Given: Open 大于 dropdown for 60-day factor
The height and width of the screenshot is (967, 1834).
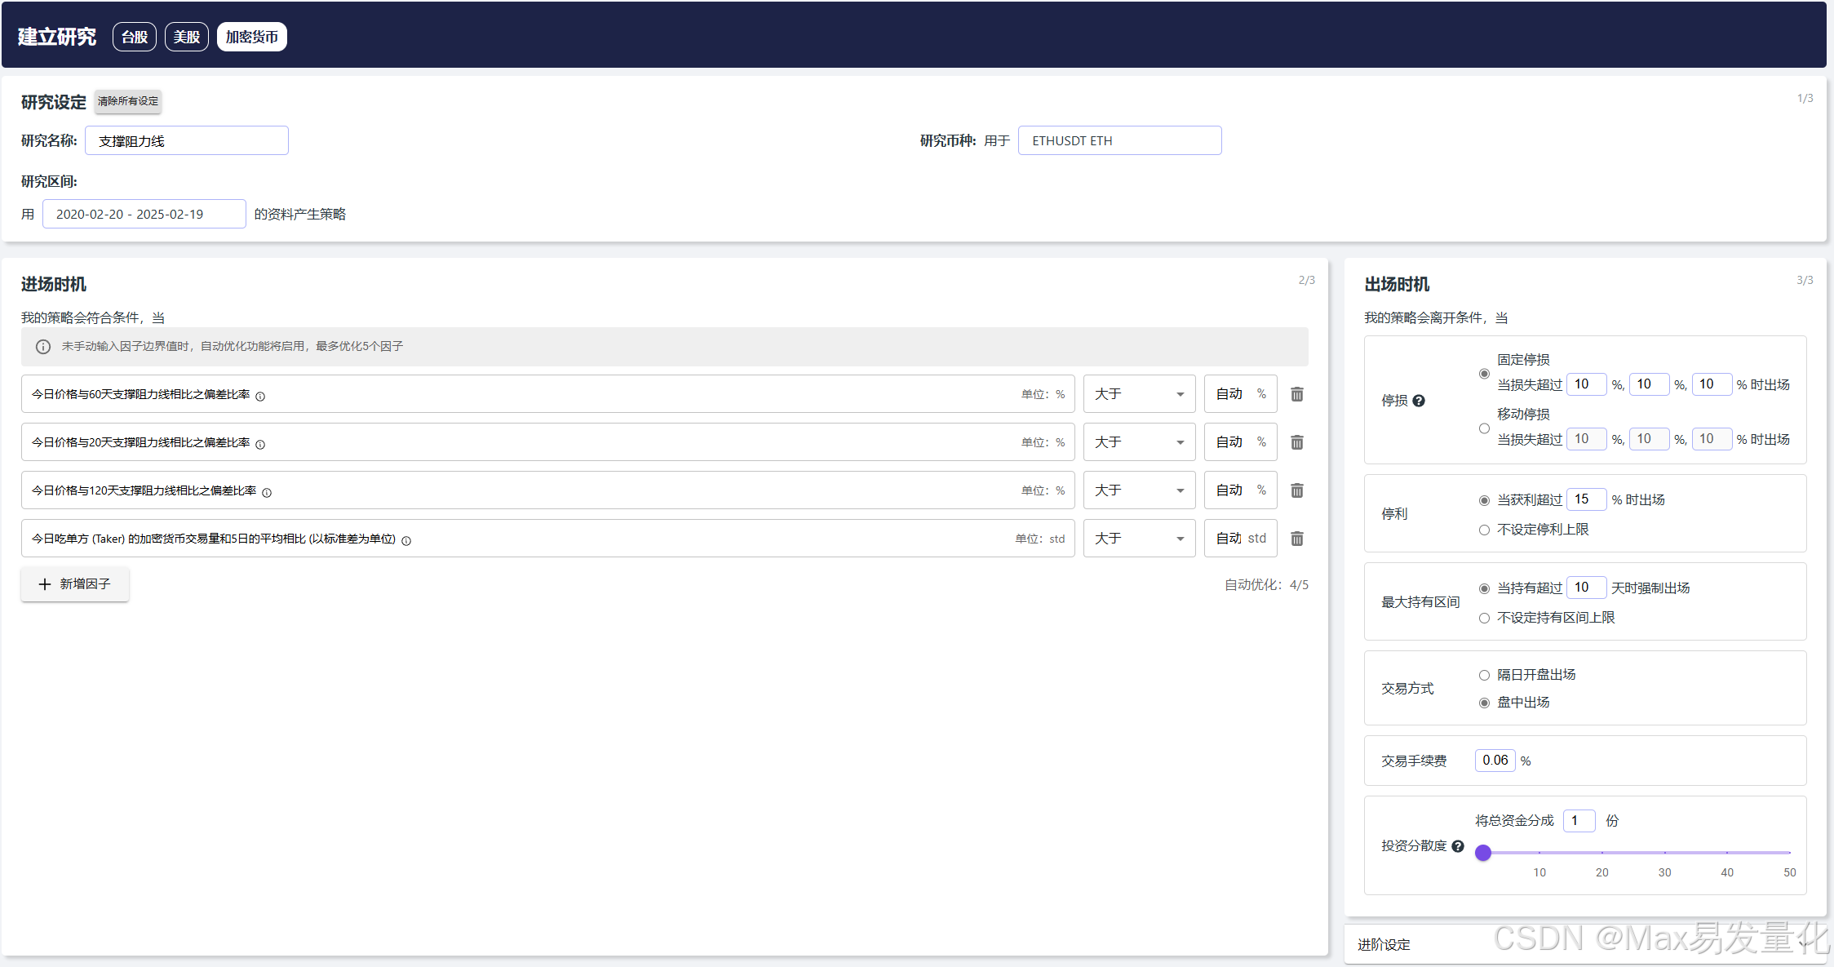Looking at the screenshot, I should 1139,394.
